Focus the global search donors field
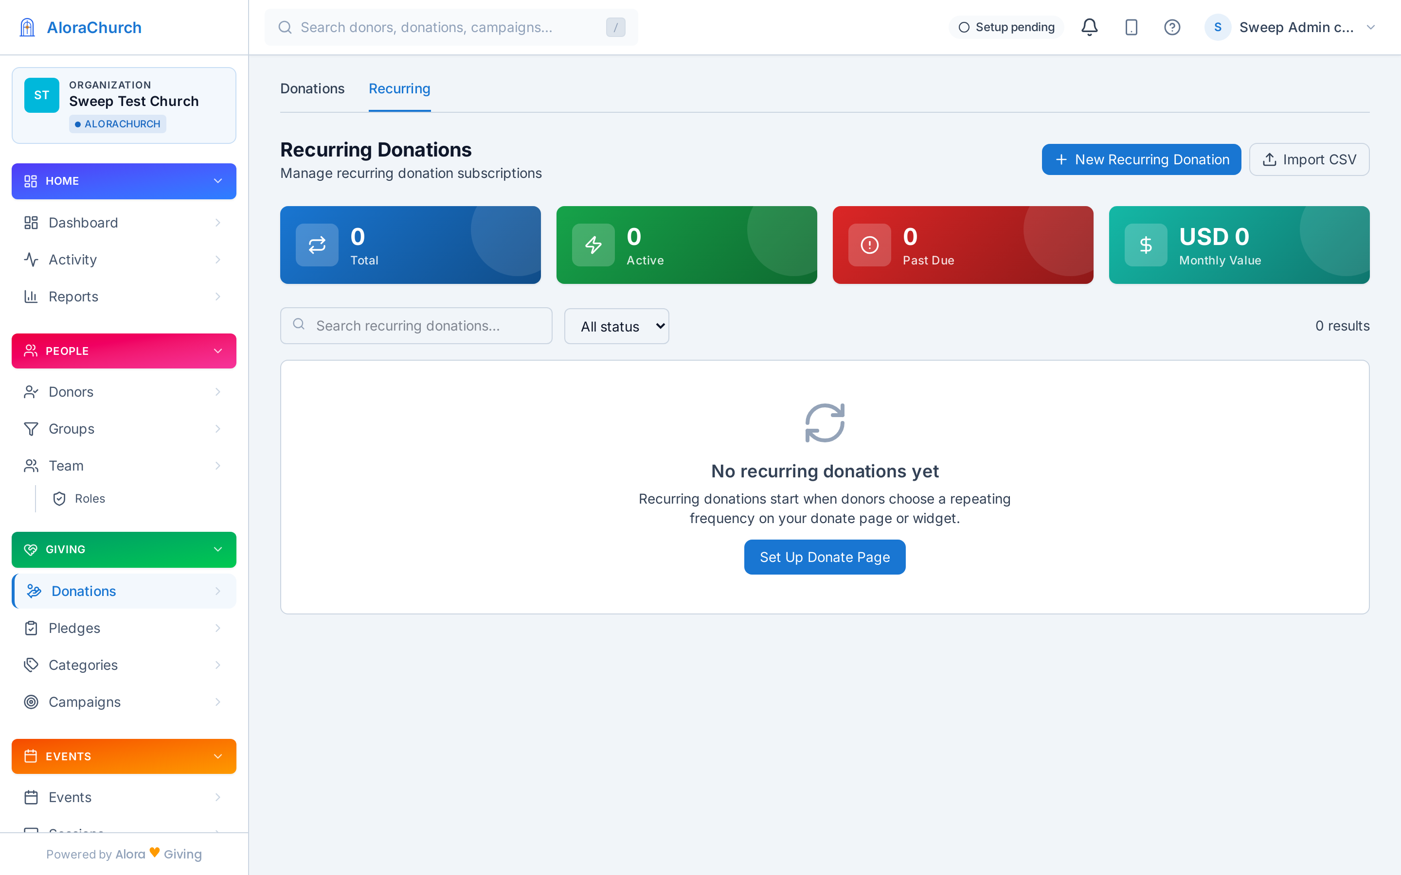1401x875 pixels. tap(451, 27)
